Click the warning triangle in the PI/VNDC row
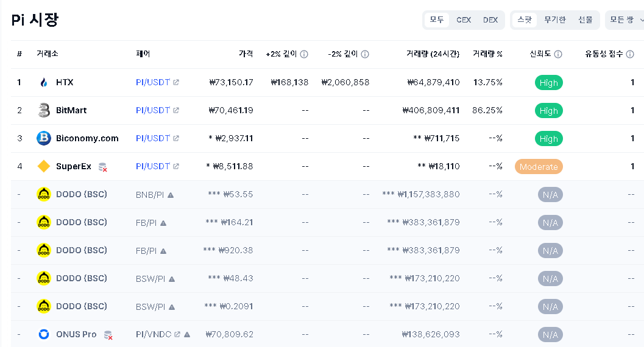Screen dimensions: 644x347 point(187,335)
